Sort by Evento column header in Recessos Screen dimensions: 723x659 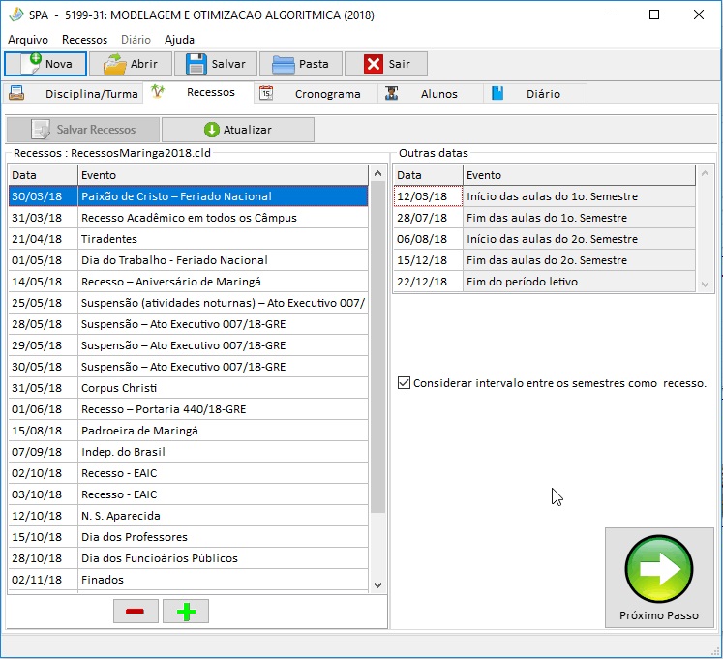click(223, 175)
